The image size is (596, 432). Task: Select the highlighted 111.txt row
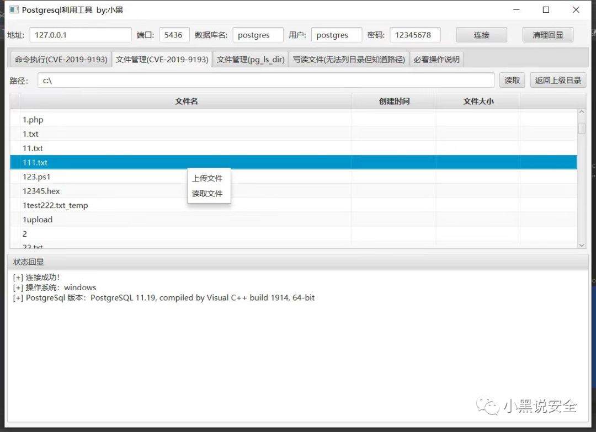click(294, 162)
